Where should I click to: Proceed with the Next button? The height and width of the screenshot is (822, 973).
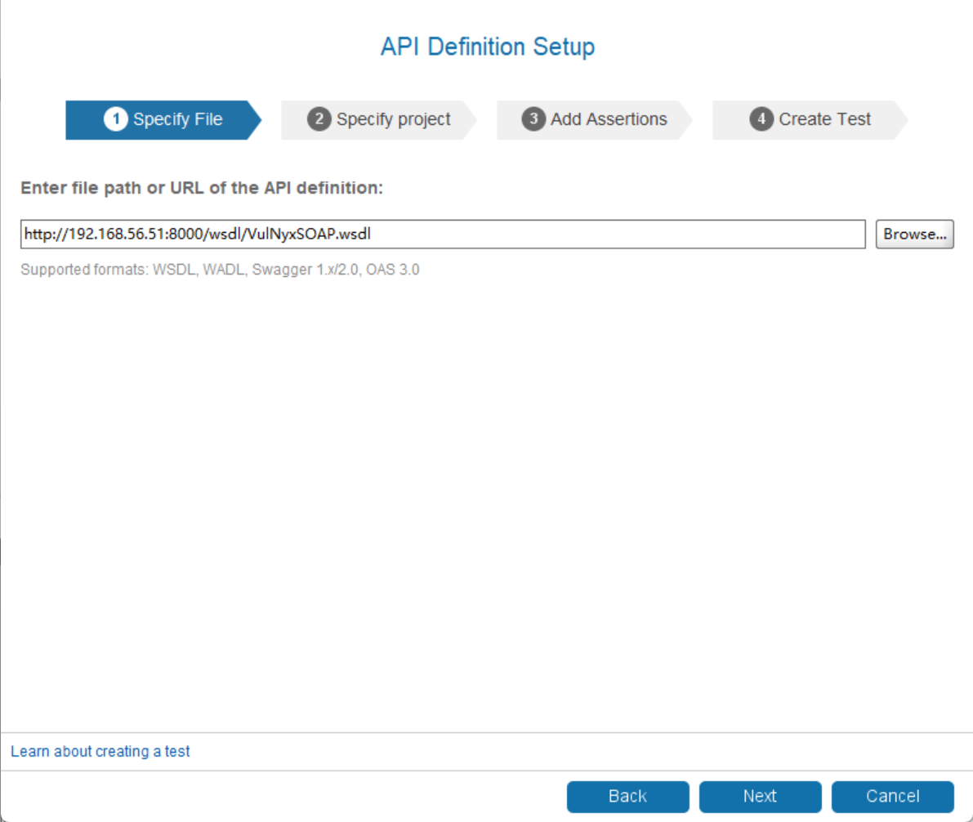760,796
